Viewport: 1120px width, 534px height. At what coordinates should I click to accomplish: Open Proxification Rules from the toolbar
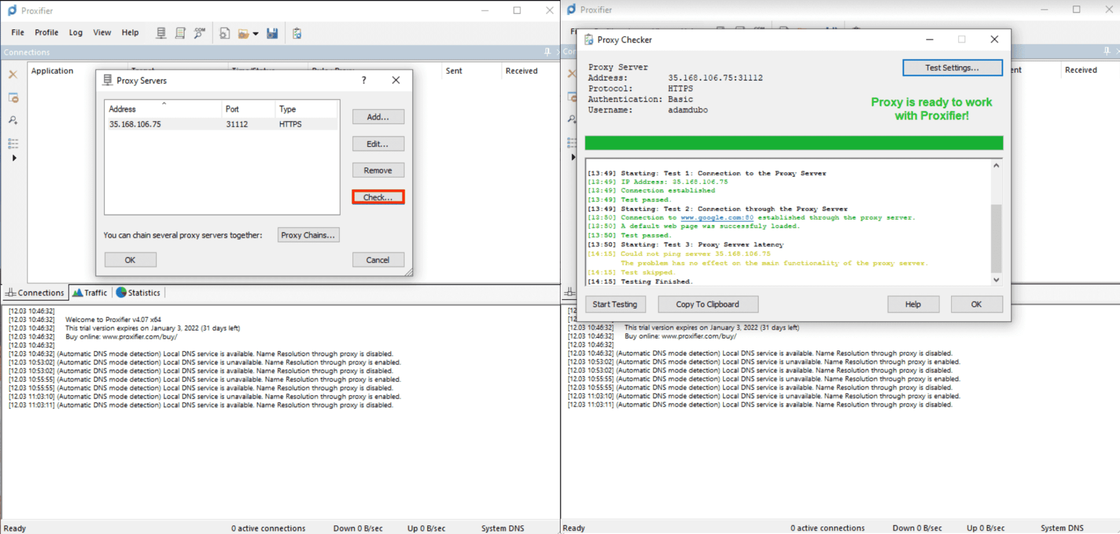point(180,33)
